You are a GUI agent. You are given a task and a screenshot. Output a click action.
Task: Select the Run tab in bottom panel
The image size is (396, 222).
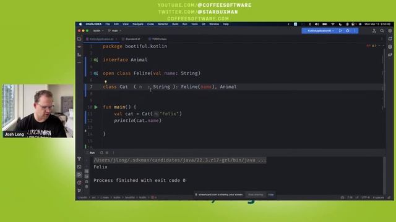pos(92,152)
